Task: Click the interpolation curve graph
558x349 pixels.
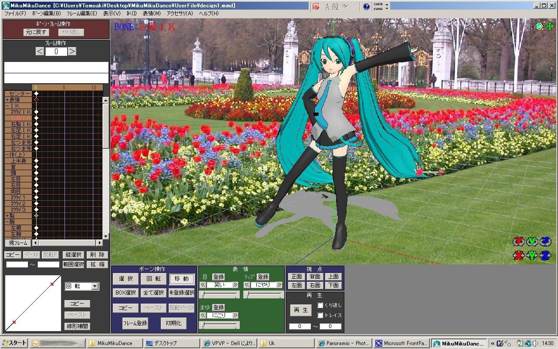Action: pyautogui.click(x=33, y=303)
